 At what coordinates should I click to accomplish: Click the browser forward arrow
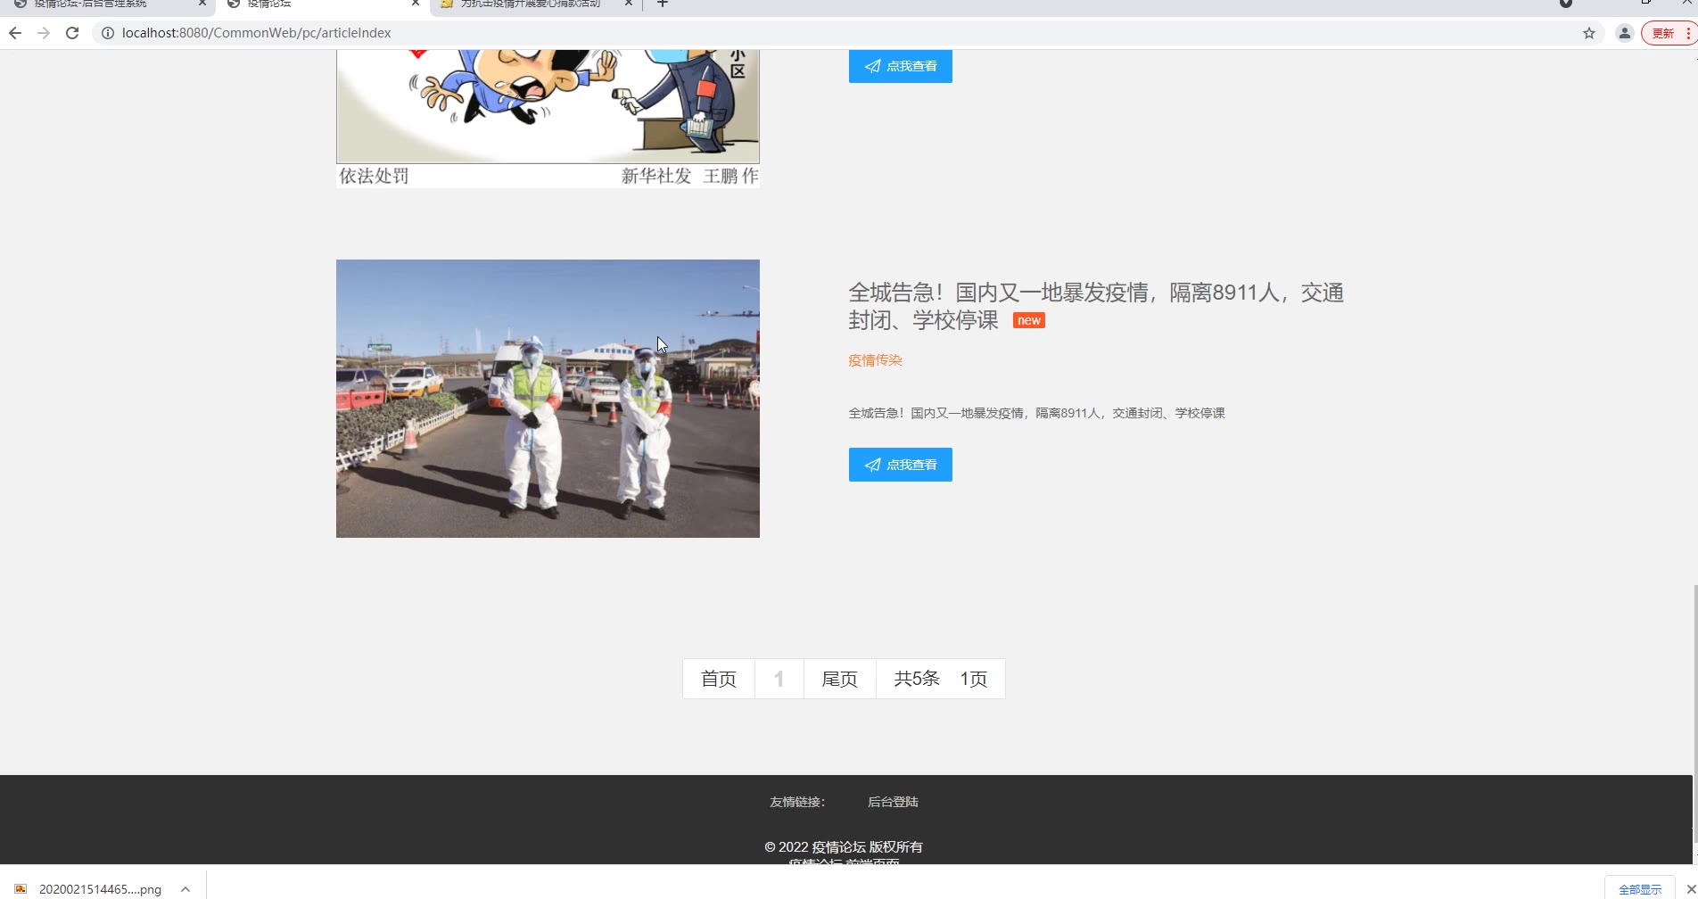(44, 33)
